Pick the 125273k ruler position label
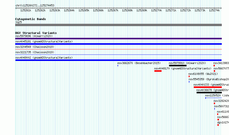The image size is (229, 135). tap(200, 10)
